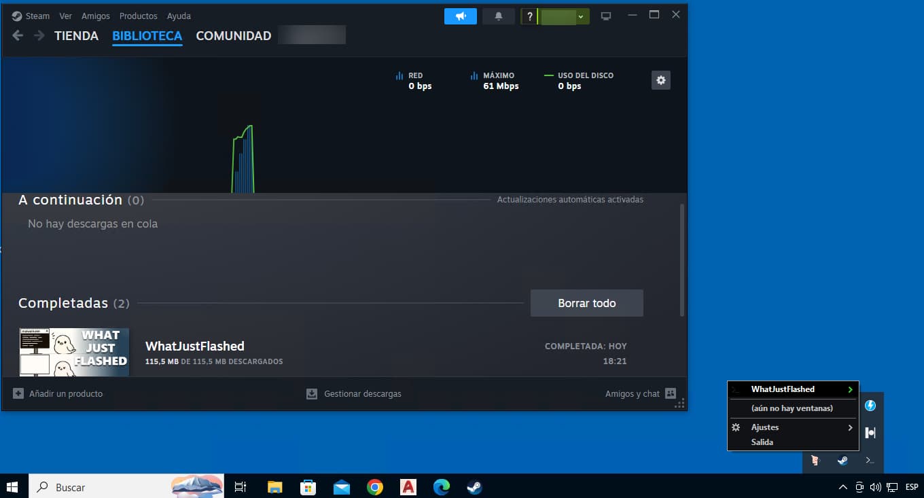Expand the account name dropdown arrow
Screen dimensions: 924x498
coord(581,16)
